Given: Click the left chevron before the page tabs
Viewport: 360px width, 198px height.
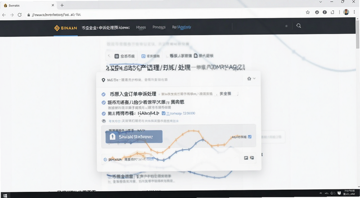Looking at the screenshot, I should click(x=109, y=56).
